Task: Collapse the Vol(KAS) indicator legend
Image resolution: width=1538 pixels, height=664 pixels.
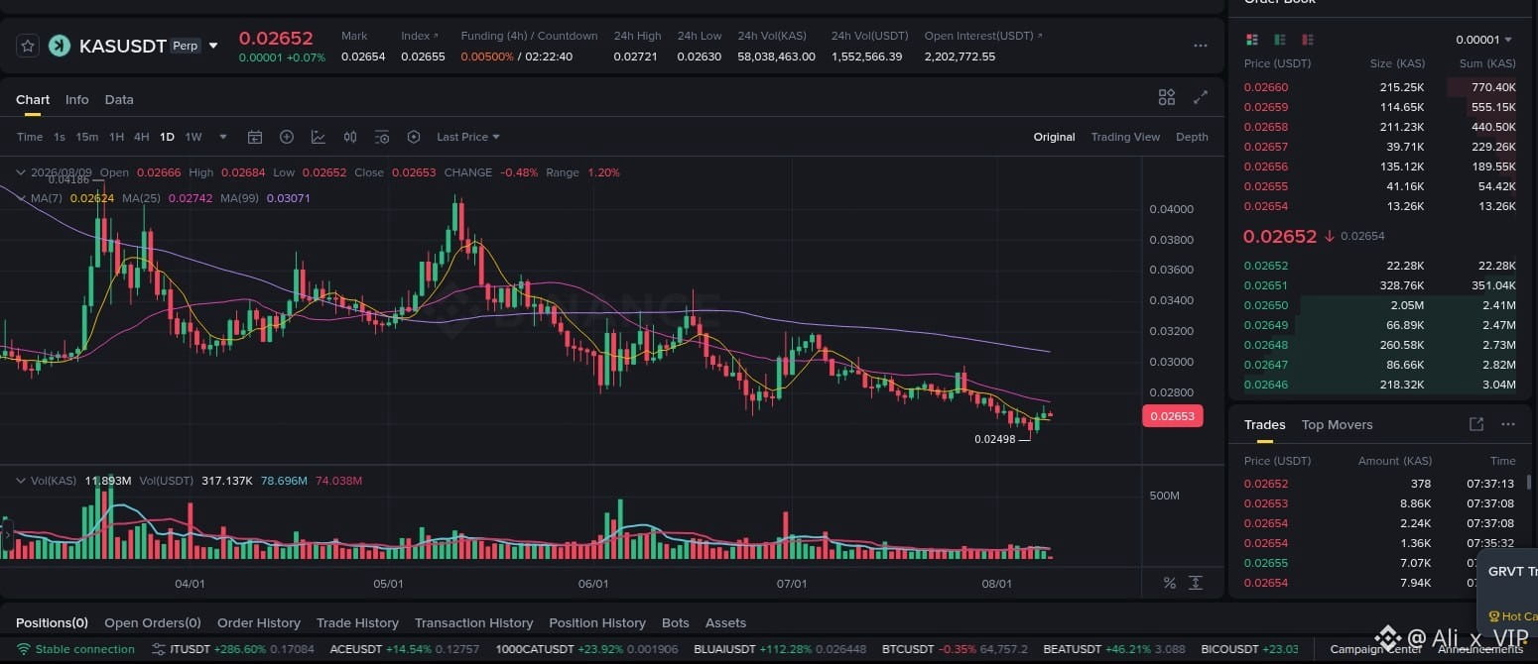Action: pos(21,481)
